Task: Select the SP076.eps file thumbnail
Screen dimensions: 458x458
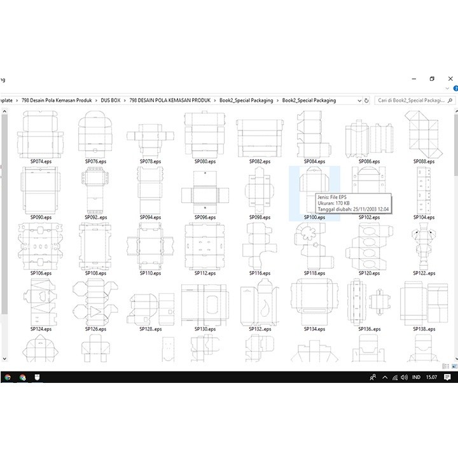Action: click(95, 135)
